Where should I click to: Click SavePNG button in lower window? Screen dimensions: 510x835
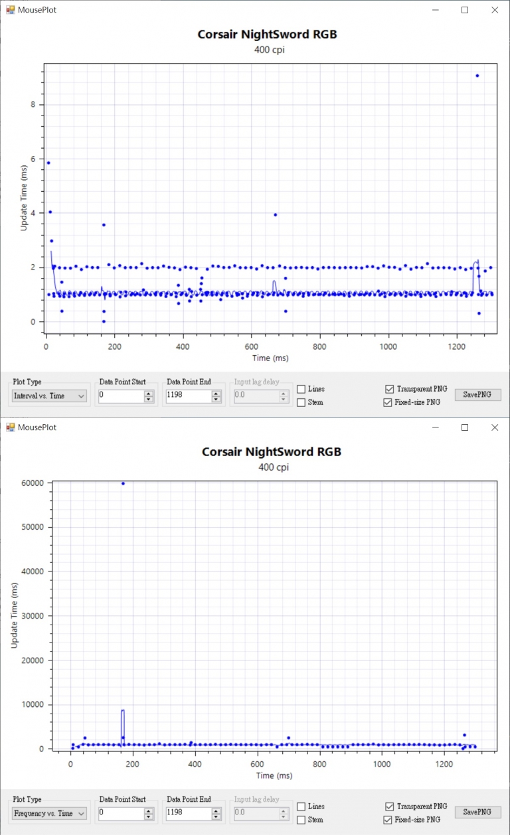(x=478, y=812)
